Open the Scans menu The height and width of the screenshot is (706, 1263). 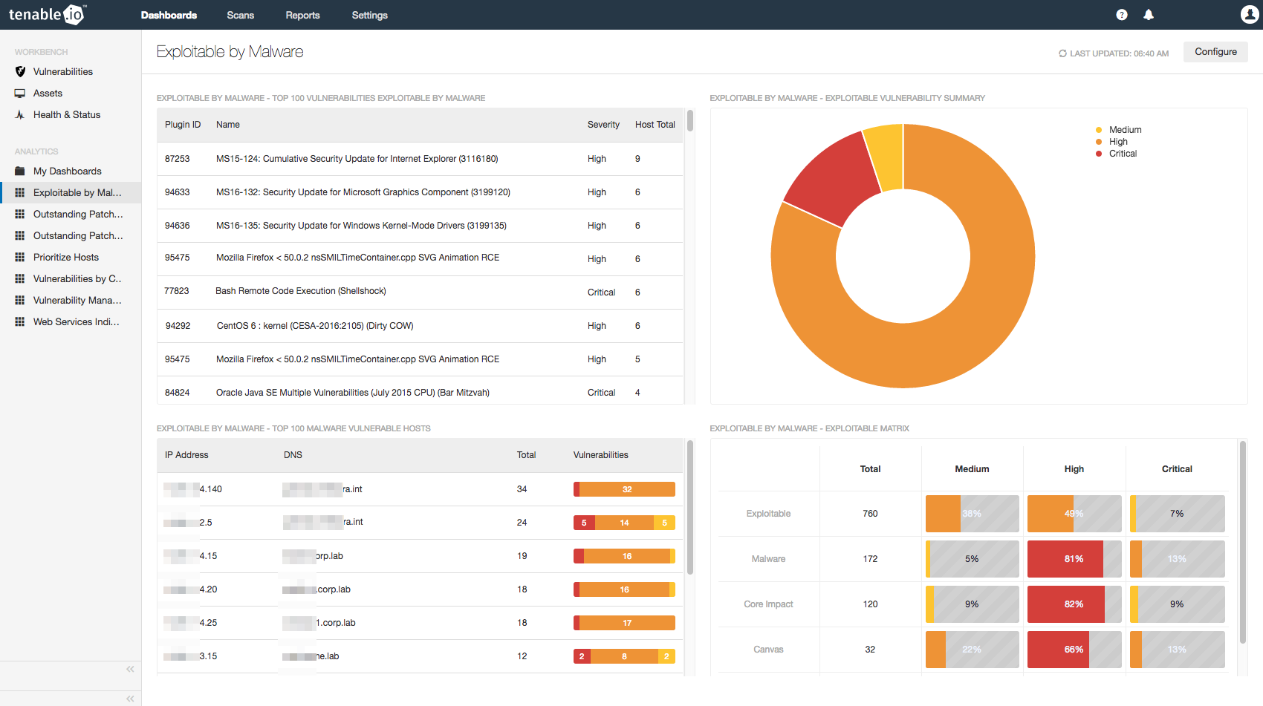click(240, 15)
